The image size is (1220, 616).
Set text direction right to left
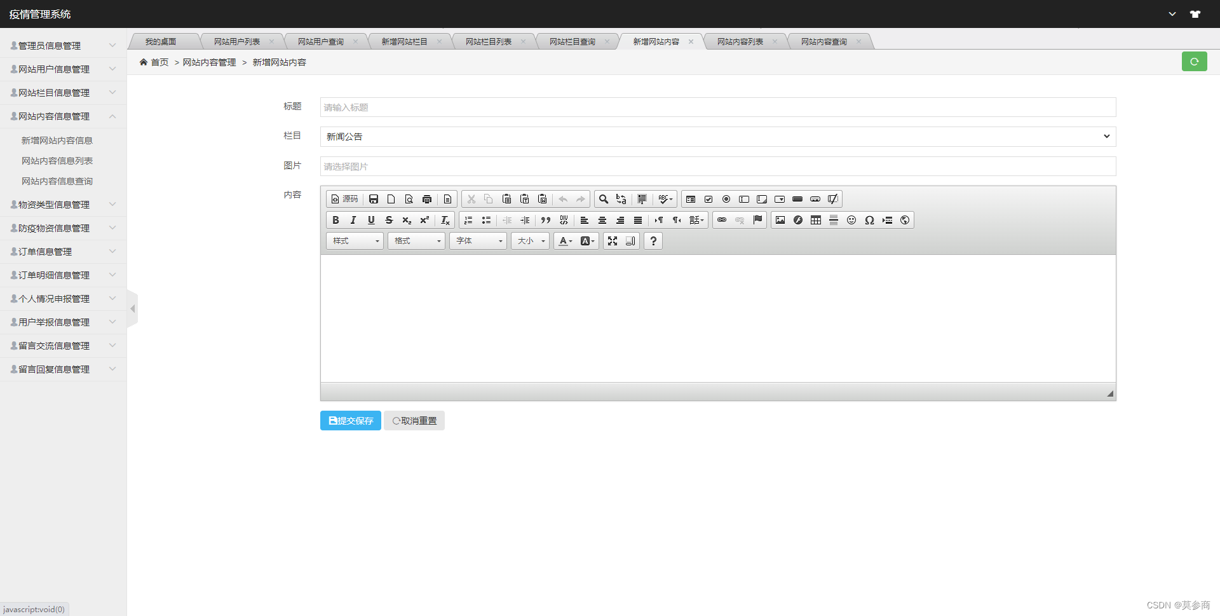pyautogui.click(x=677, y=220)
